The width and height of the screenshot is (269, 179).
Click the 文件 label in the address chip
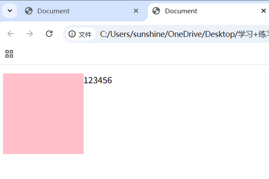click(85, 34)
